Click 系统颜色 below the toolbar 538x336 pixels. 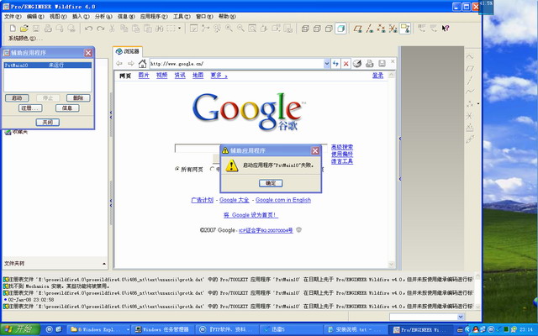pyautogui.click(x=25, y=39)
